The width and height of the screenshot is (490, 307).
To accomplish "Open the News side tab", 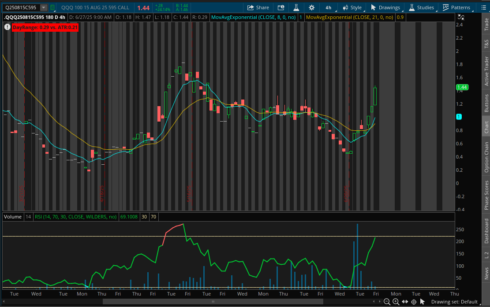I will (486, 273).
